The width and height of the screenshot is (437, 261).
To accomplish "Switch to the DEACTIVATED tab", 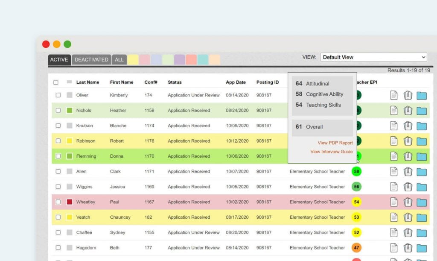I will [x=91, y=60].
